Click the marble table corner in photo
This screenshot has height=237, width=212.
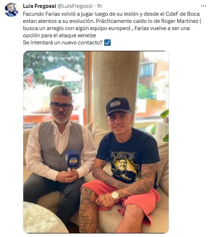click(x=42, y=218)
